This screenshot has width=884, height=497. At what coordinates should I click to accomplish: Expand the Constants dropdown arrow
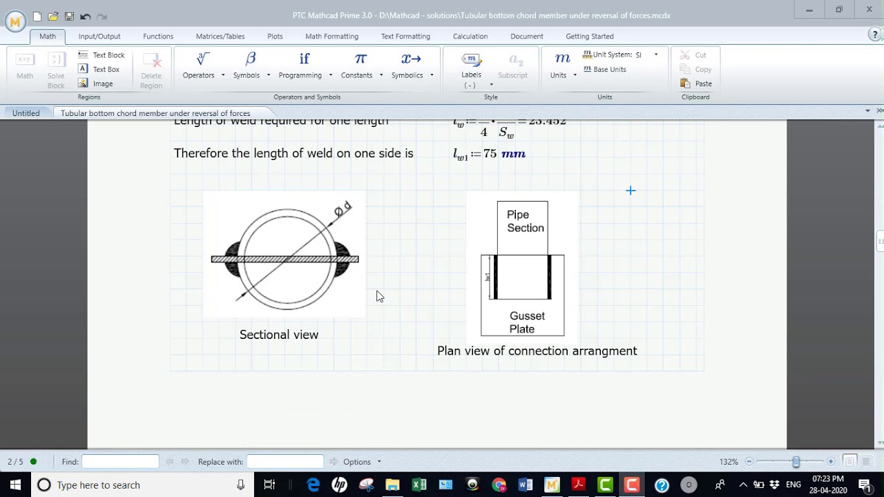point(381,75)
